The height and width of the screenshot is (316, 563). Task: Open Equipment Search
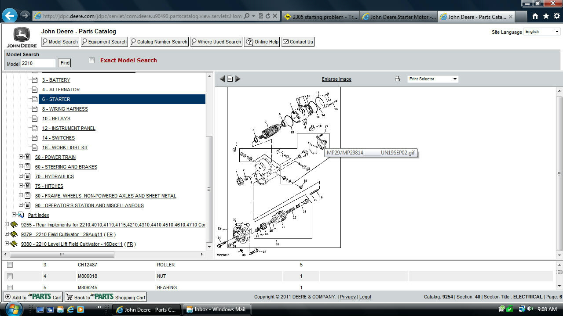pos(104,42)
